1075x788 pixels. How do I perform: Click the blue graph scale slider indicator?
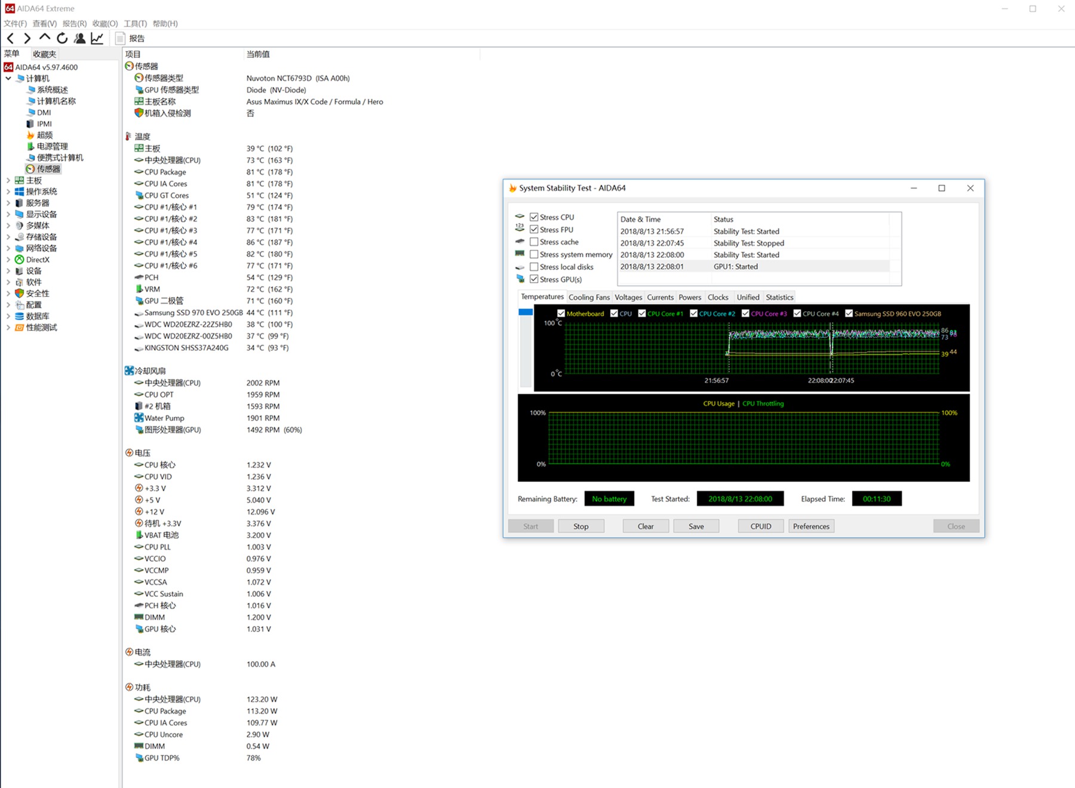526,312
